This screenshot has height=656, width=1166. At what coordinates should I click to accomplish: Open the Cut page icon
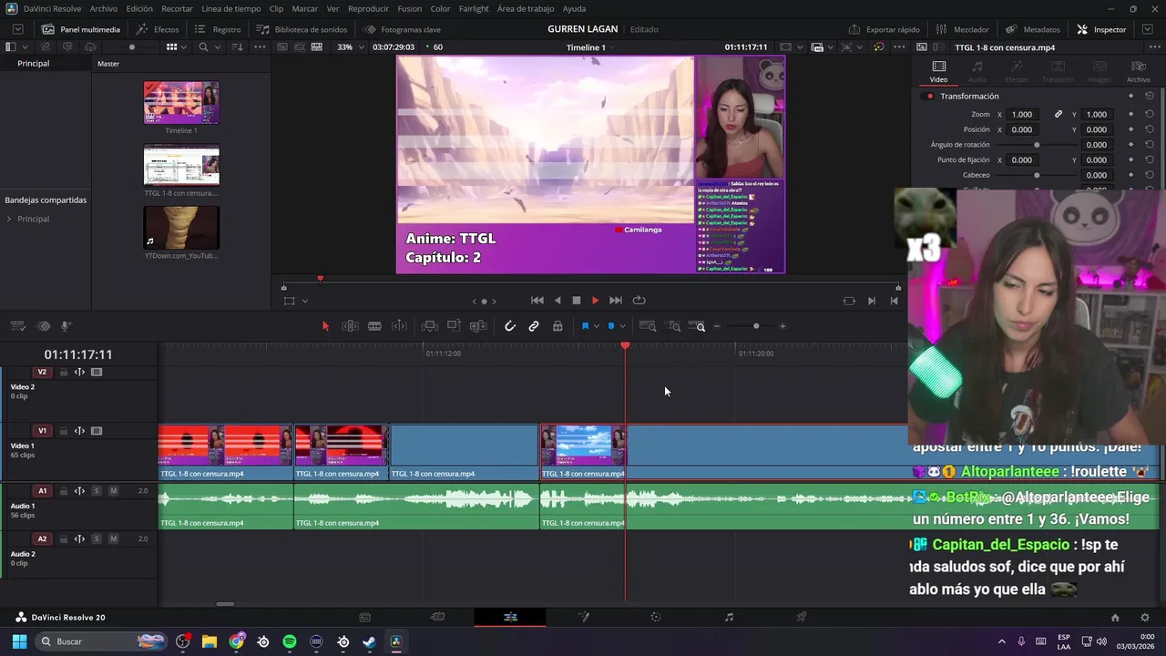[x=437, y=618]
